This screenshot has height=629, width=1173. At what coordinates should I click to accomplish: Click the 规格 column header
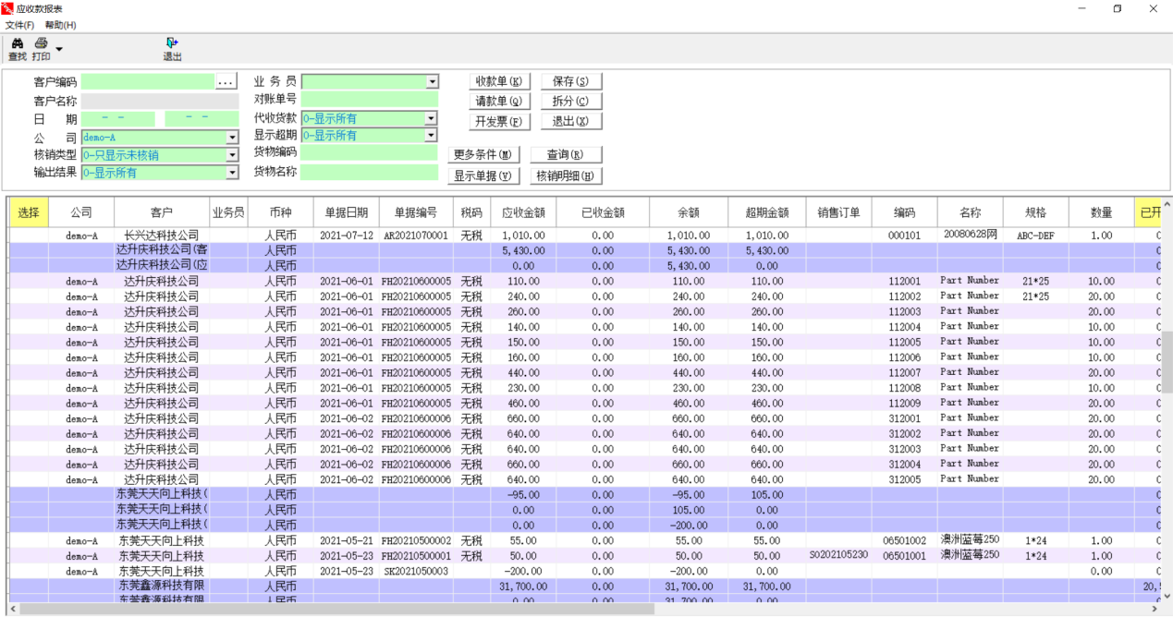pos(1036,212)
